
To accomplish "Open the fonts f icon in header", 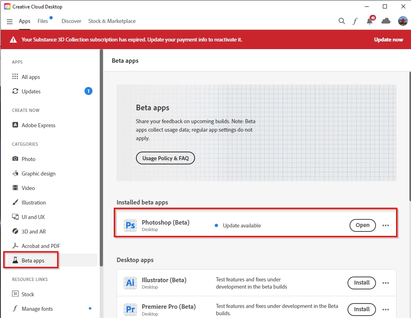I will [x=355, y=21].
